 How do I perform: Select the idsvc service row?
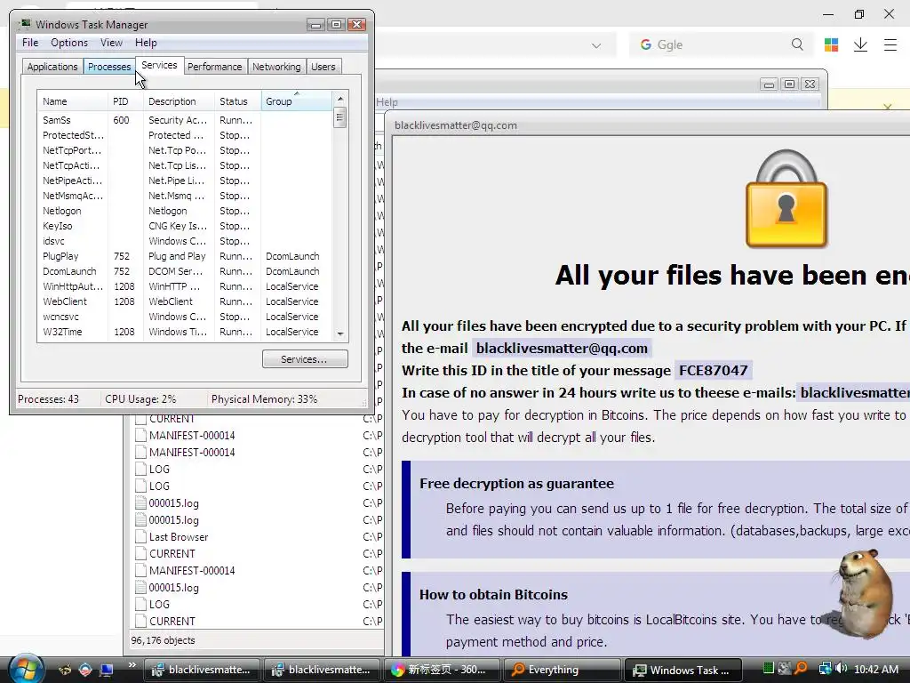pos(185,240)
